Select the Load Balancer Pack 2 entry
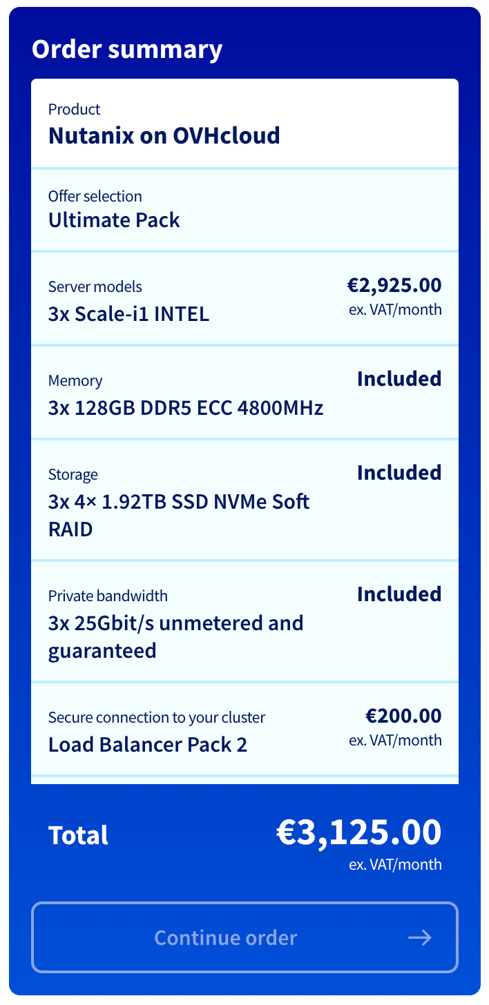Image resolution: width=489 pixels, height=1005 pixels. (x=148, y=745)
